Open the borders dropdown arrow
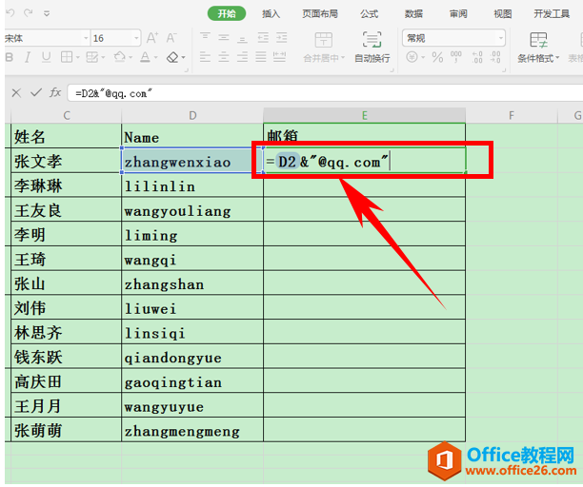 78,57
